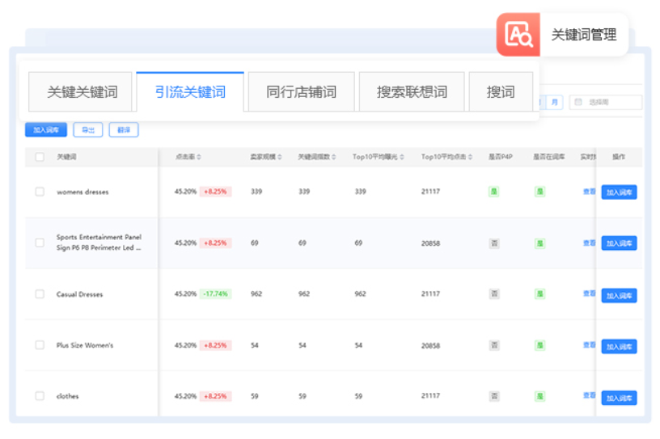Add Plus Size Women's via 加入词库 button

click(619, 347)
